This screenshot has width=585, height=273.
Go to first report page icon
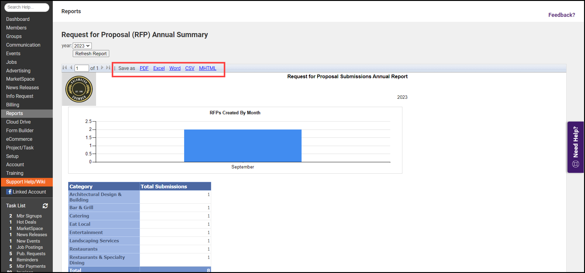click(64, 68)
